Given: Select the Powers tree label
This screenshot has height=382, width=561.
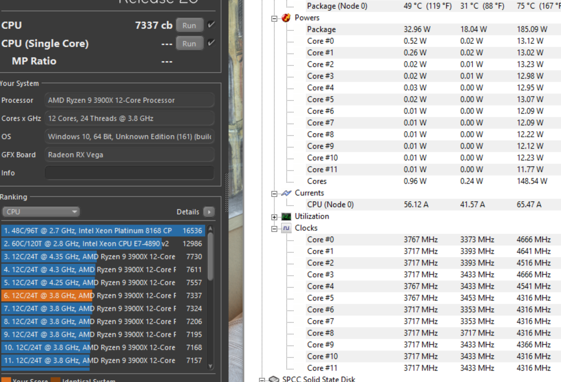Looking at the screenshot, I should [307, 18].
